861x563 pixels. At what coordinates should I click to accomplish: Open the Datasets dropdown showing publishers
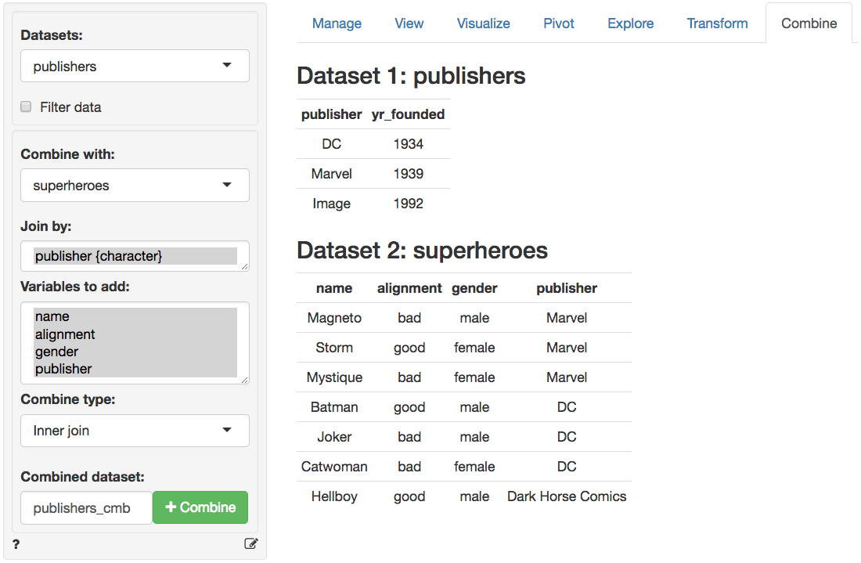pos(135,67)
